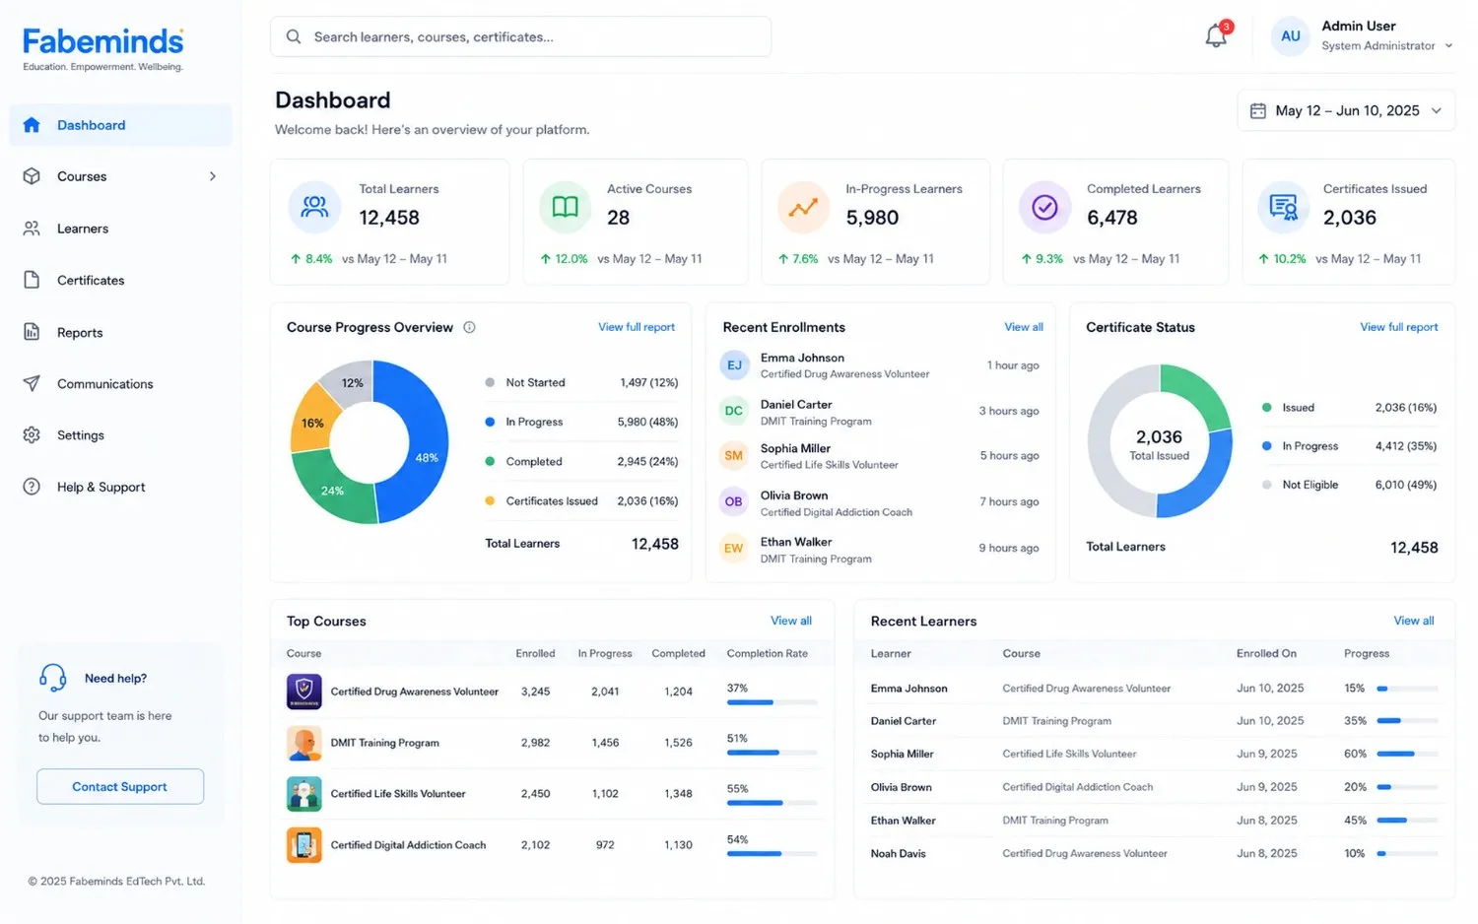Screen dimensions: 1478x924
Task: Click the Completed Learners checkmark icon
Action: click(1044, 207)
